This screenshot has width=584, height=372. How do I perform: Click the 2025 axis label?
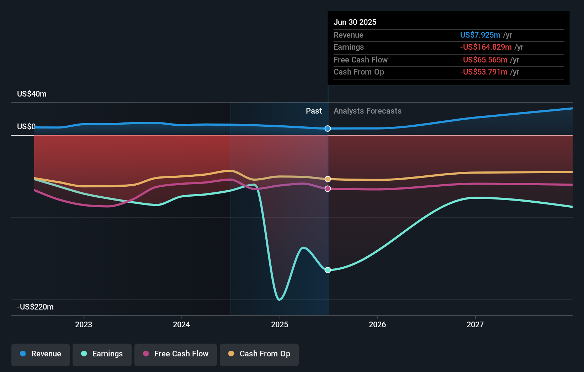click(x=280, y=324)
